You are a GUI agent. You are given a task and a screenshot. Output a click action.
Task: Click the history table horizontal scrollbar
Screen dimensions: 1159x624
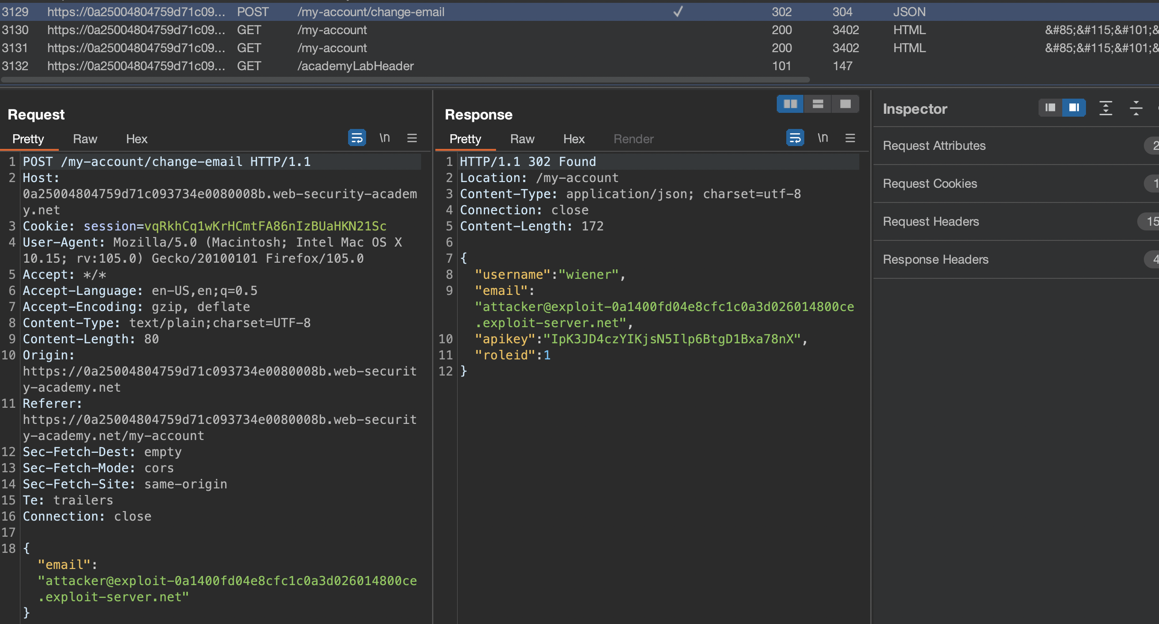tap(405, 80)
